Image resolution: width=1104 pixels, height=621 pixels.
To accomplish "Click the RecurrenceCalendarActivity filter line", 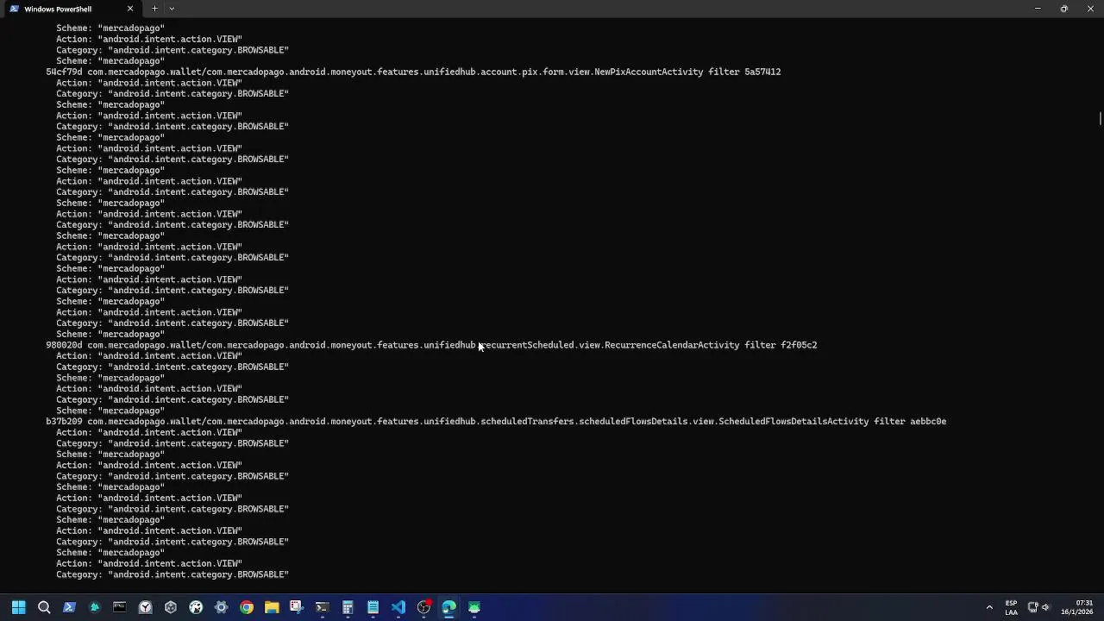I will point(431,345).
